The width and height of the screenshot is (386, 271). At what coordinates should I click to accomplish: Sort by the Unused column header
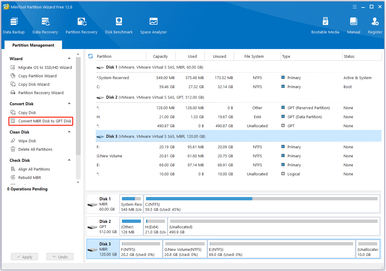tap(219, 56)
